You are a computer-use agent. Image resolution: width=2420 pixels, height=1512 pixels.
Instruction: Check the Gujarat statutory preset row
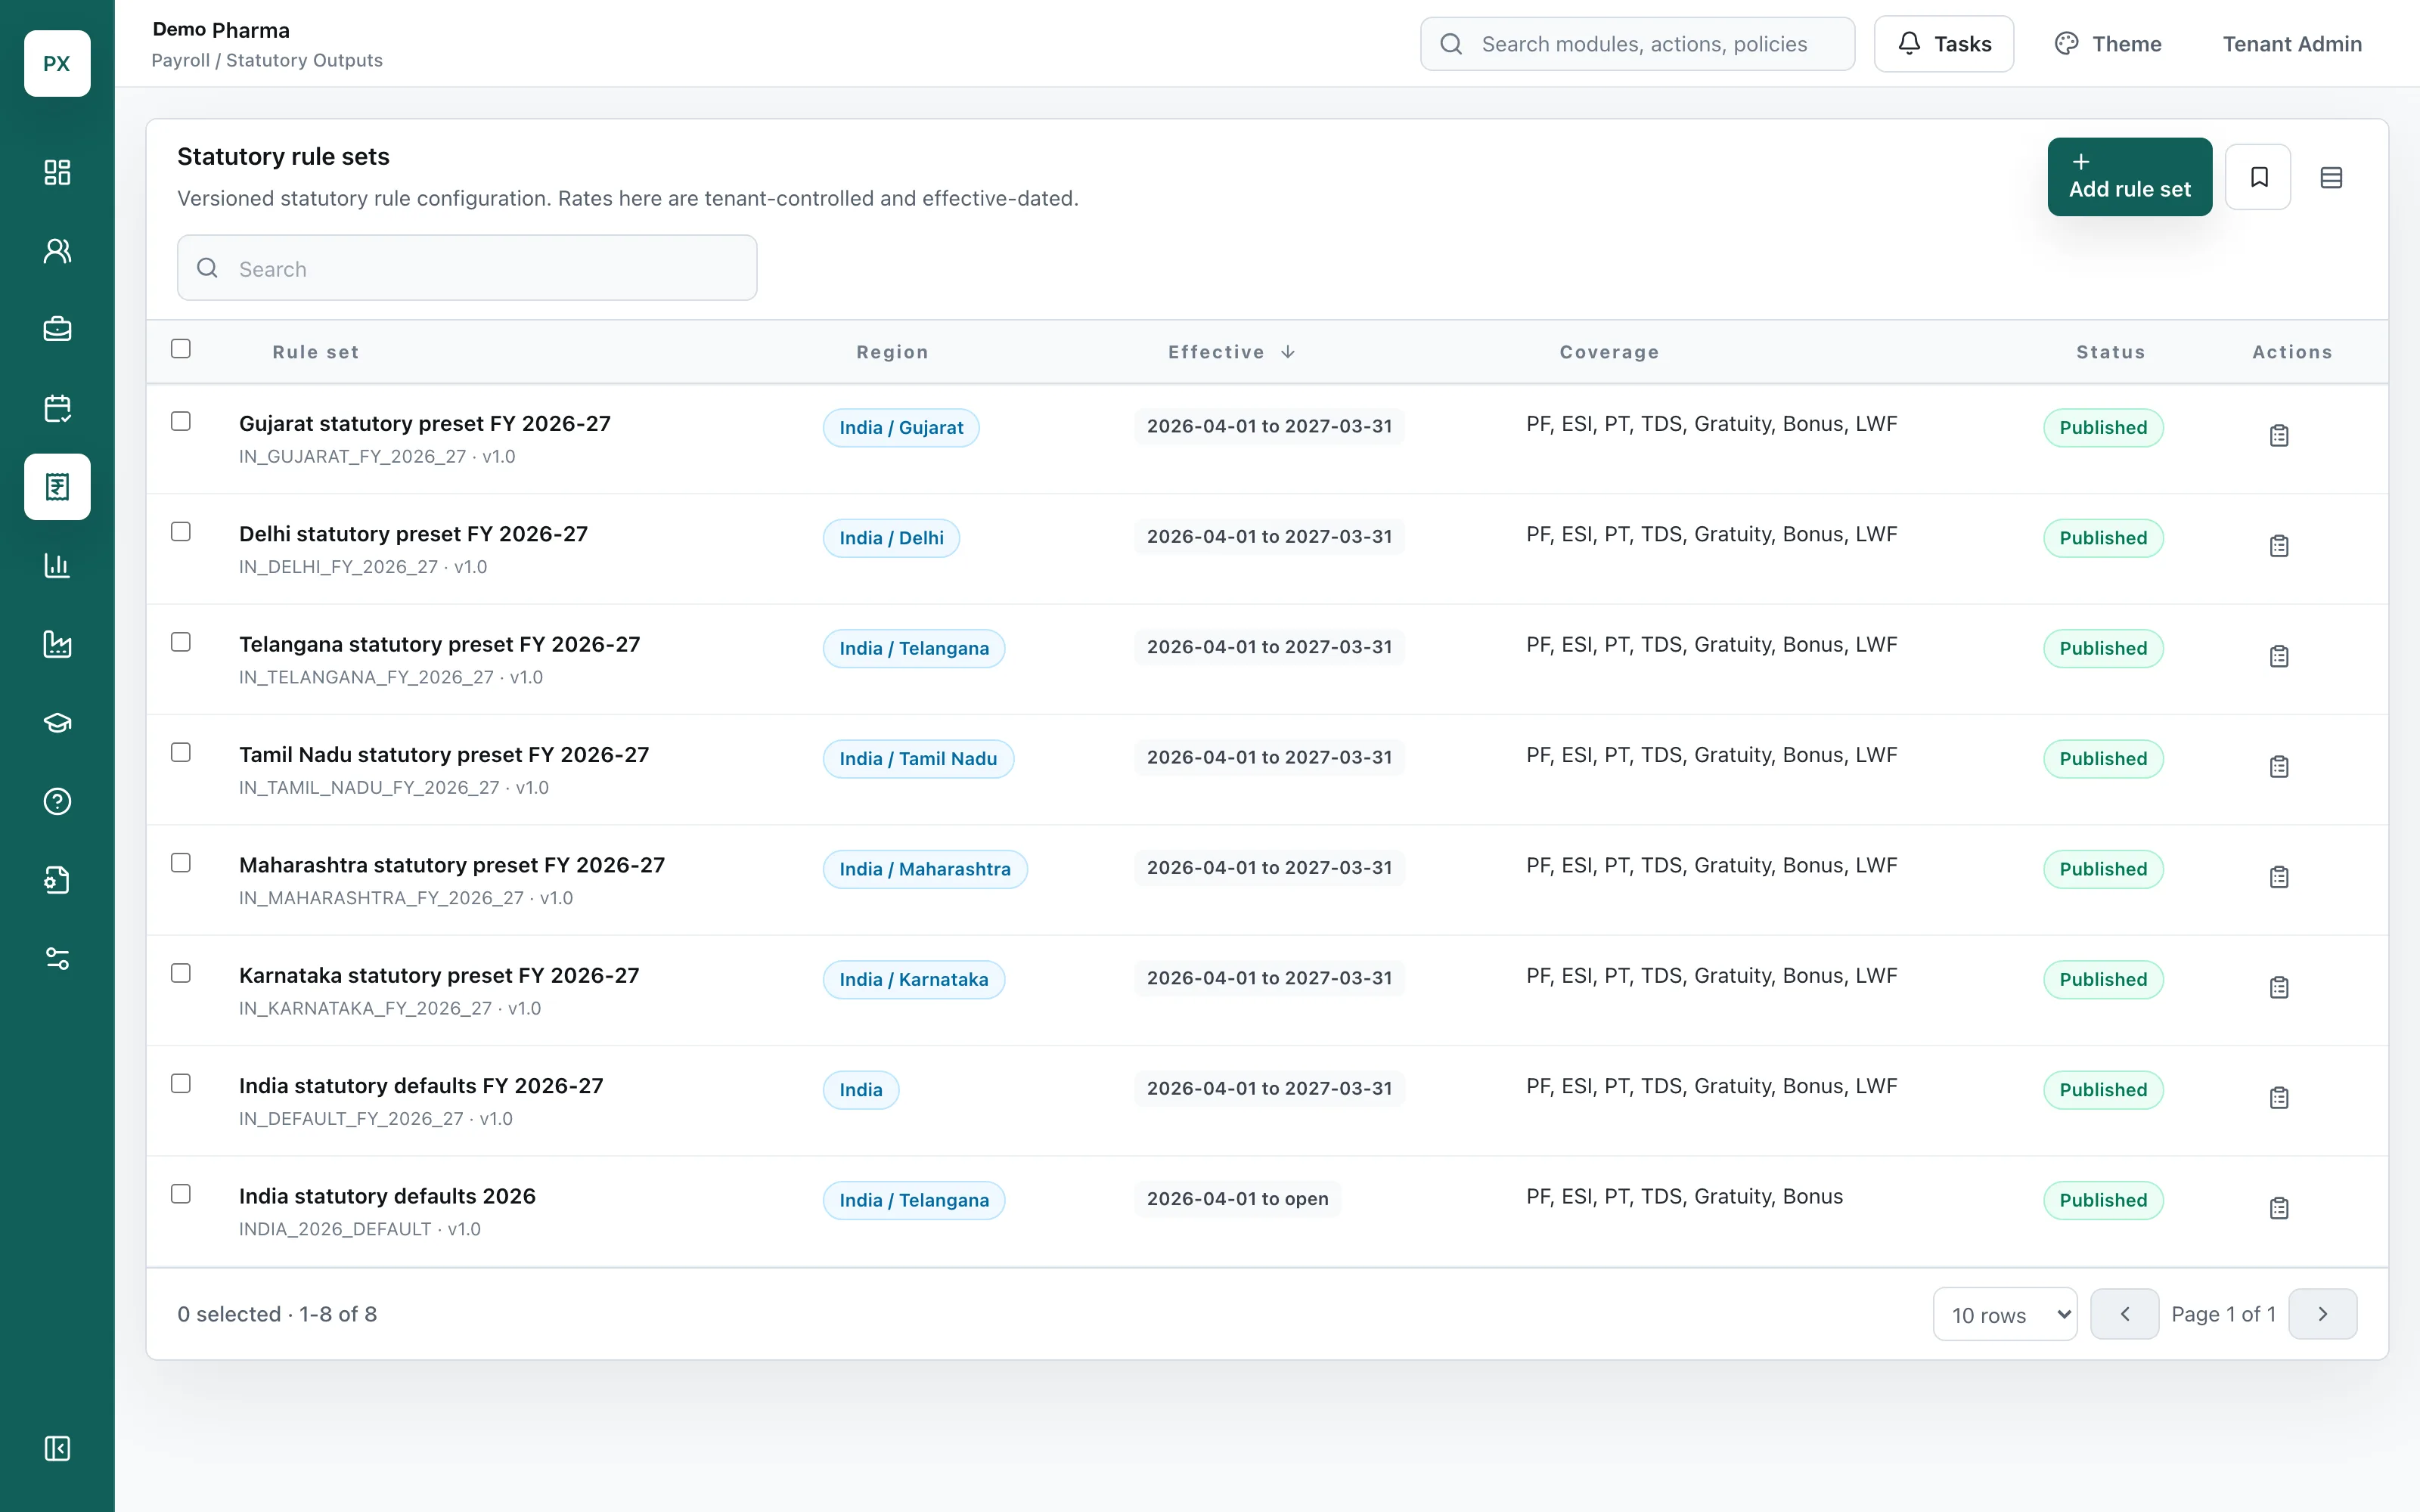coord(181,421)
